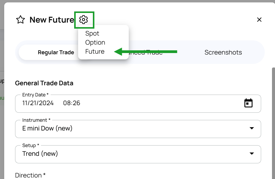Click the General Trade Data heading
The width and height of the screenshot is (275, 179).
[x=44, y=83]
